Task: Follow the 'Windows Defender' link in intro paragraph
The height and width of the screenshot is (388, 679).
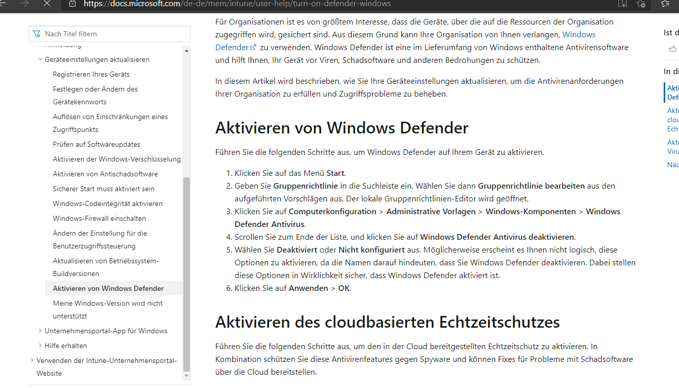Action: [x=405, y=41]
